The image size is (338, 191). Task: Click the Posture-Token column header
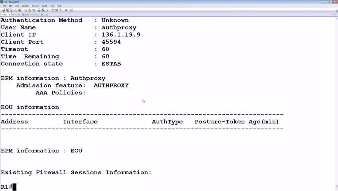220,122
